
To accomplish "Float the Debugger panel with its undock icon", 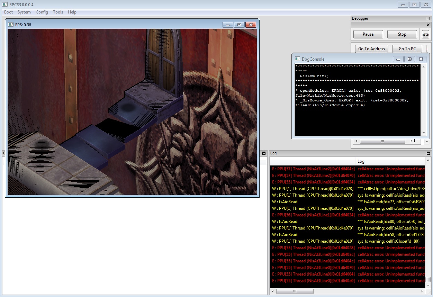I will (428, 18).
